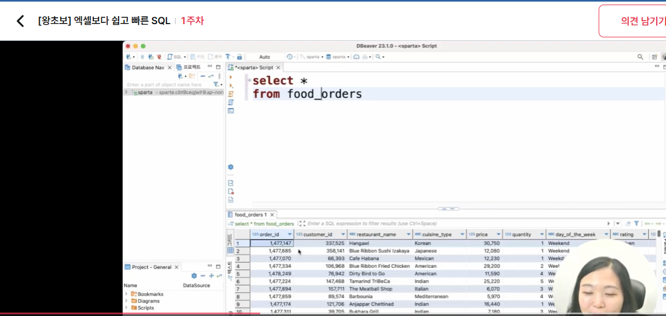Viewport: 666px width, 316px height.
Task: Click the cloud explorer icon in toolbar
Action: tap(356, 57)
